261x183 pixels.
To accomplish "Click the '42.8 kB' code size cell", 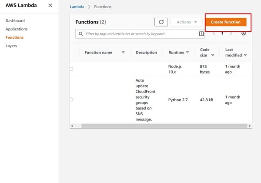I will click(207, 100).
